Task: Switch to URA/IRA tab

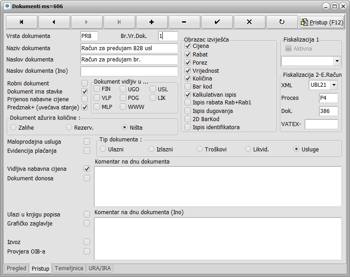Action: (x=100, y=268)
